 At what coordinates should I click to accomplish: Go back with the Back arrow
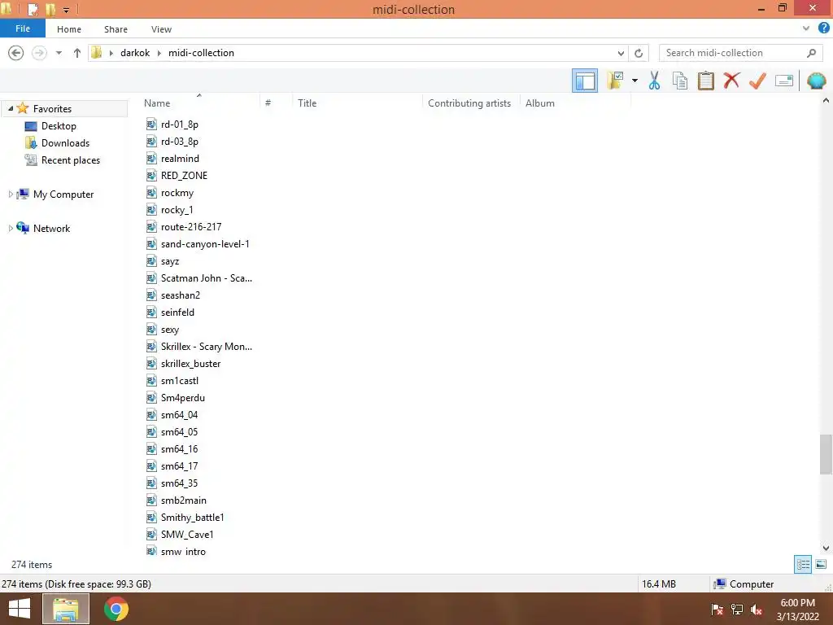tap(16, 53)
